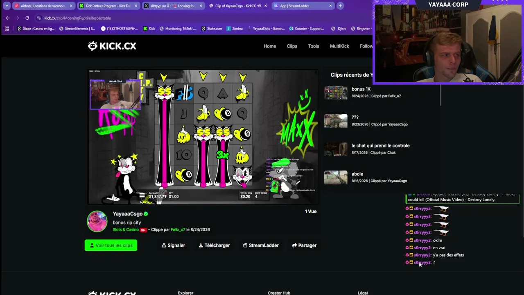Open the YayaaaCsgo channel name link
The image size is (524, 295).
click(x=127, y=214)
